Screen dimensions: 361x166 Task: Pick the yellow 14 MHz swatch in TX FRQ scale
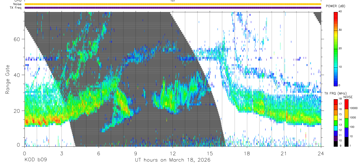(x=336, y=117)
